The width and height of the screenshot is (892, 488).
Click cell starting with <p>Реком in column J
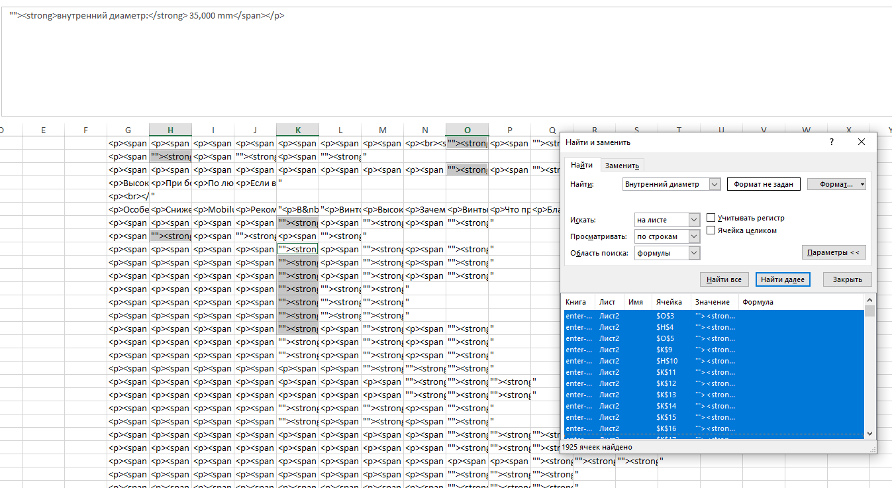point(255,209)
